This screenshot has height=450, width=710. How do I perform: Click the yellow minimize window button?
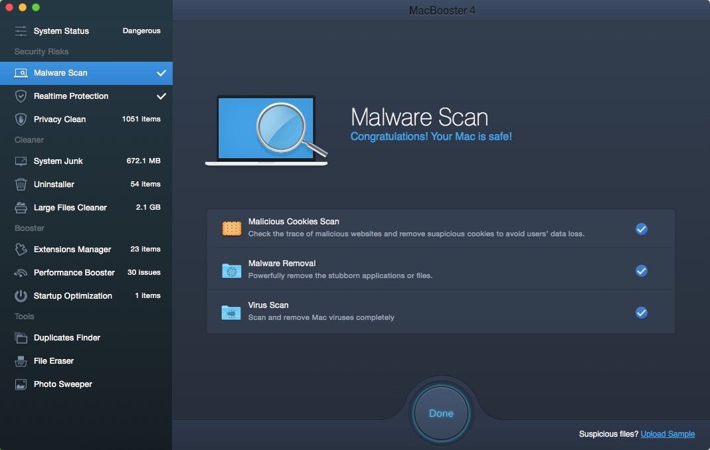click(23, 7)
